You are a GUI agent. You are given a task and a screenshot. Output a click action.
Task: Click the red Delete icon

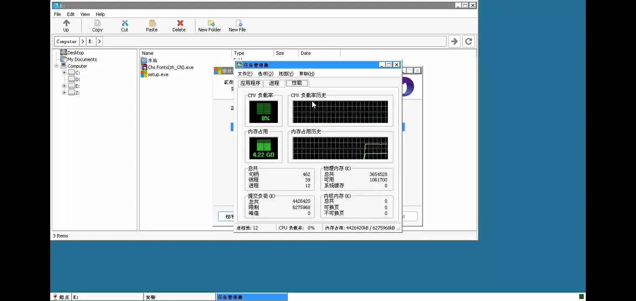[180, 23]
